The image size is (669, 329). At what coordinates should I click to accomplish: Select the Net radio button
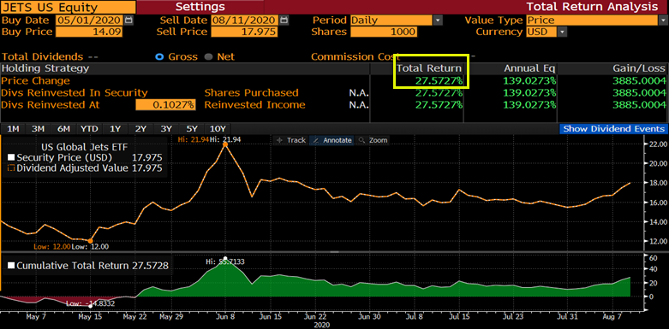(209, 56)
